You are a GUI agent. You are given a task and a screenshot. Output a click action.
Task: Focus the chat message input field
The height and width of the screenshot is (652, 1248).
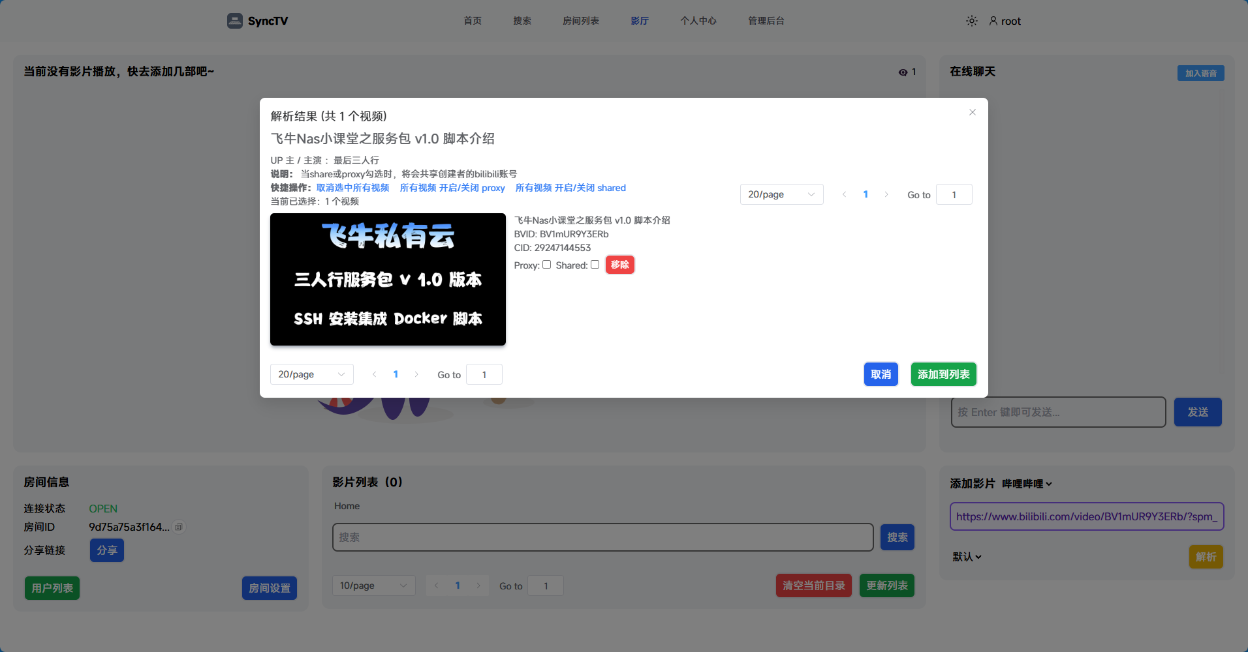(1059, 412)
